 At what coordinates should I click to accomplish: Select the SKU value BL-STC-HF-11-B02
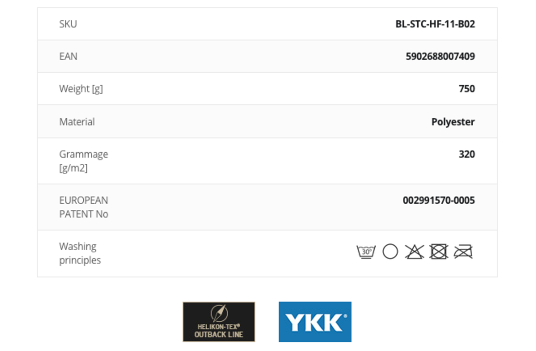click(435, 24)
